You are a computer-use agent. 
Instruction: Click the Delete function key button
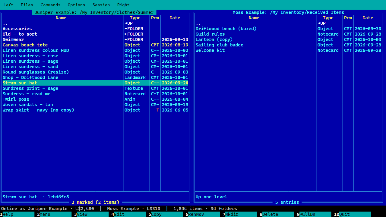[x=276, y=214]
